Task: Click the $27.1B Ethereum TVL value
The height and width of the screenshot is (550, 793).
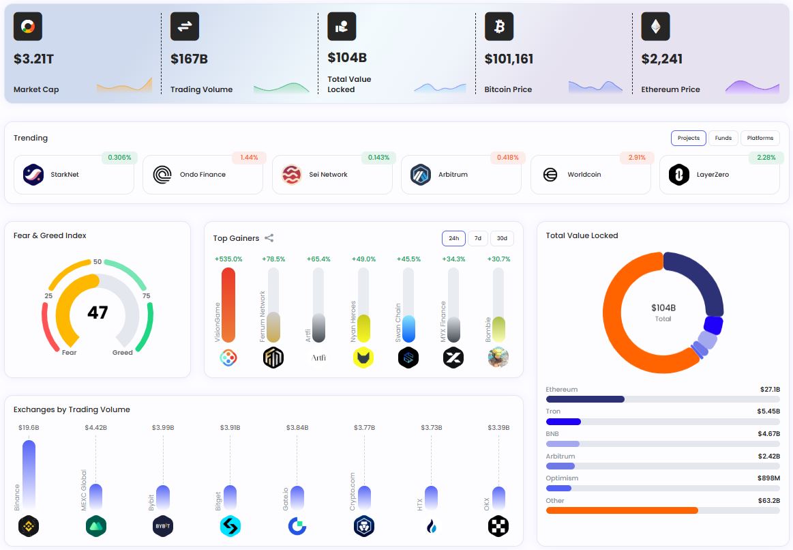Action: pyautogui.click(x=770, y=390)
